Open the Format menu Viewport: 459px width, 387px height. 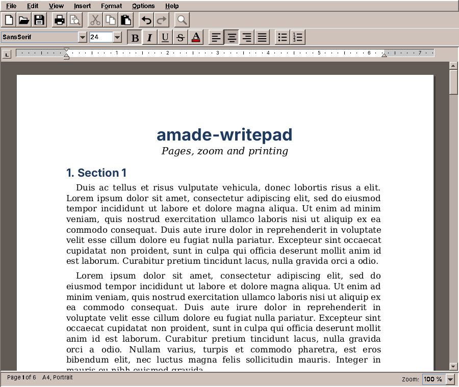[112, 6]
